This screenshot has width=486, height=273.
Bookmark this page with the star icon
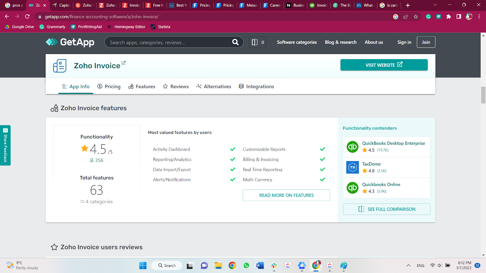(416, 17)
